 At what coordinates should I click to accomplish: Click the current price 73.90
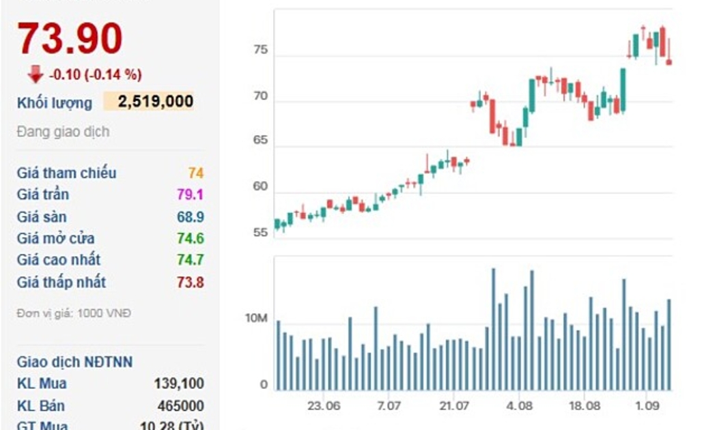click(70, 39)
